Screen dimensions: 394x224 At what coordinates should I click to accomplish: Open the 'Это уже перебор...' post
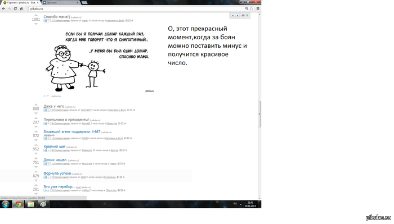click(x=59, y=186)
